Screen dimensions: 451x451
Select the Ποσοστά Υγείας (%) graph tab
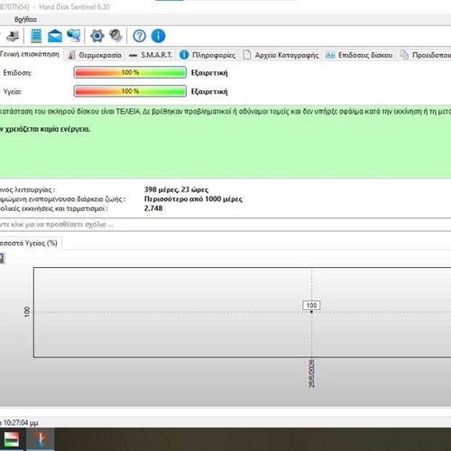point(30,243)
